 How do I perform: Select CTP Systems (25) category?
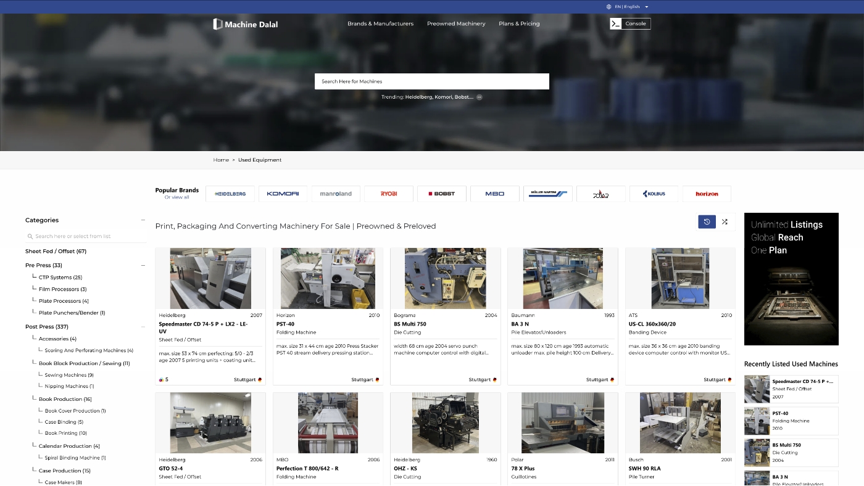[x=60, y=278]
